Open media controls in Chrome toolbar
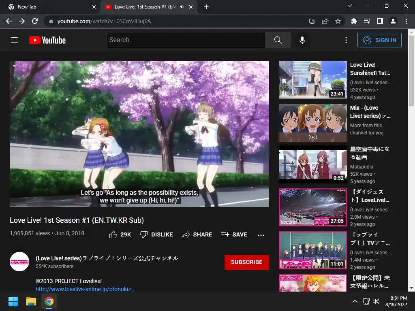 click(x=367, y=21)
